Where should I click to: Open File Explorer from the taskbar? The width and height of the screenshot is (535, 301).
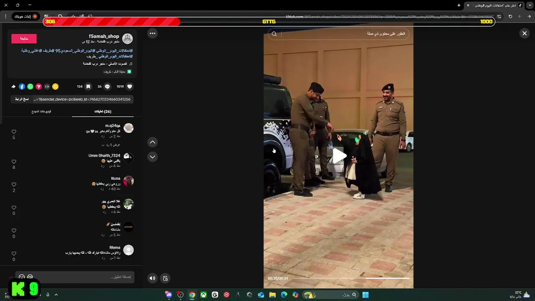[x=273, y=295]
